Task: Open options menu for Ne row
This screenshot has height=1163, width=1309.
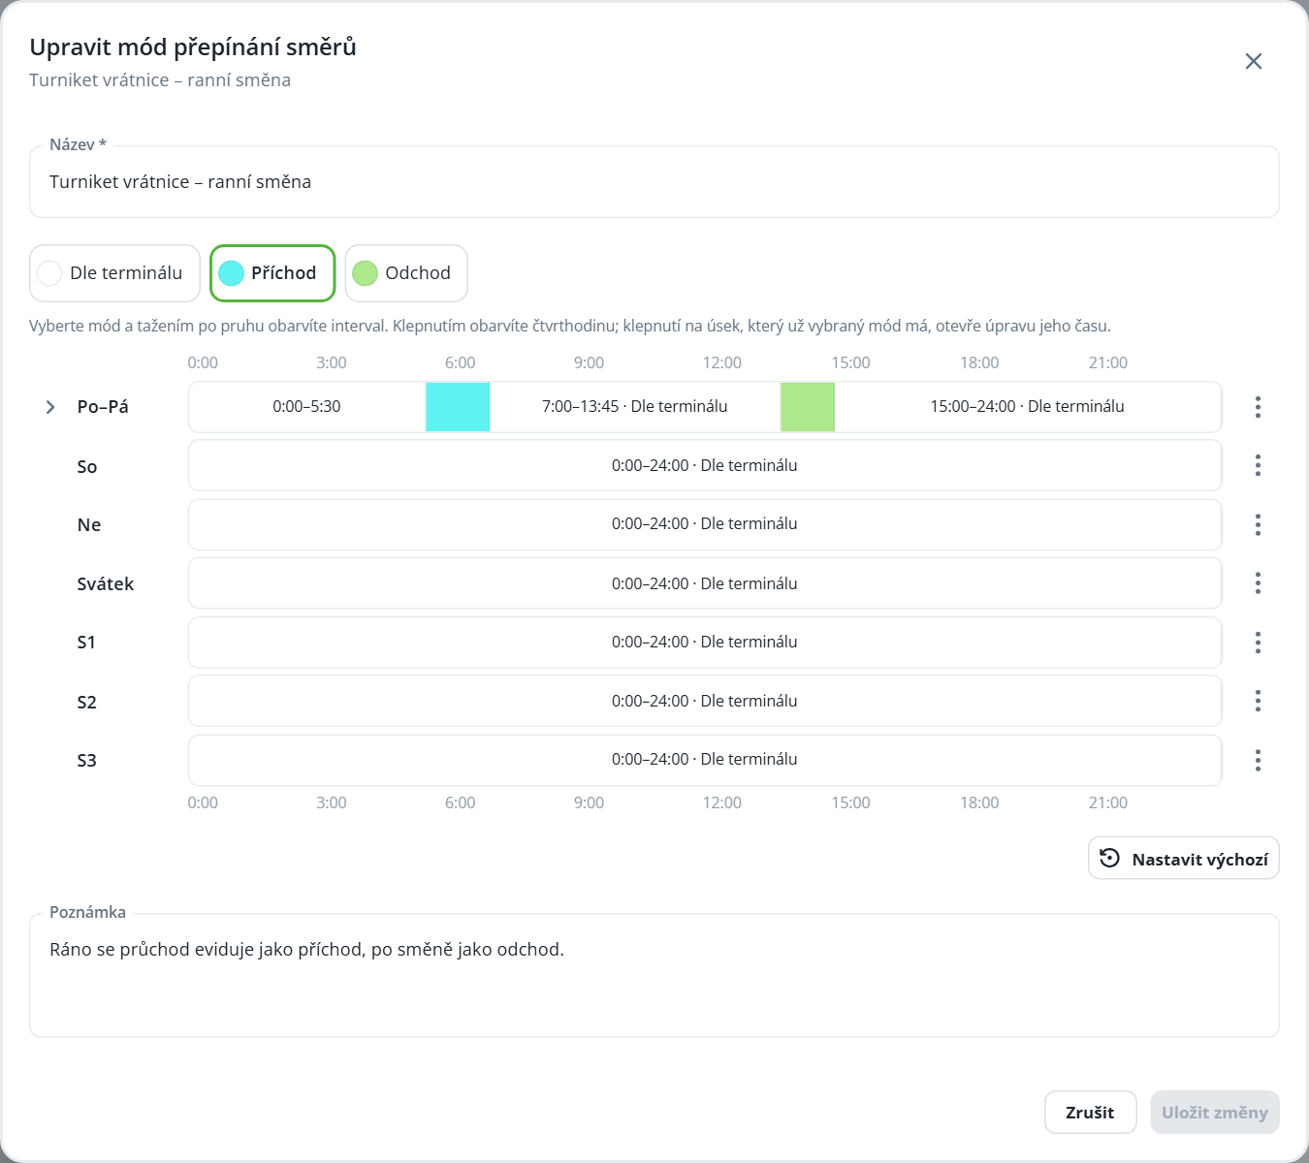Action: pyautogui.click(x=1258, y=524)
